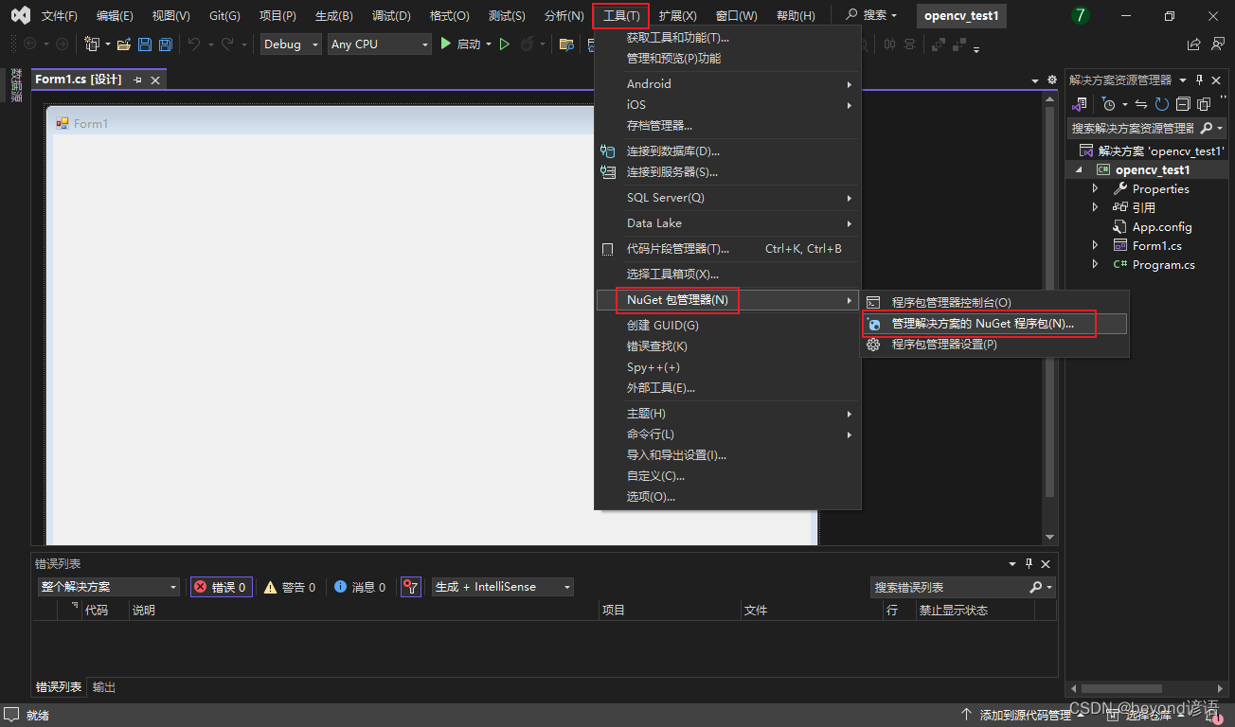Viewport: 1235px width, 727px height.
Task: Pin the Form1.cs design tab
Action: coord(137,80)
